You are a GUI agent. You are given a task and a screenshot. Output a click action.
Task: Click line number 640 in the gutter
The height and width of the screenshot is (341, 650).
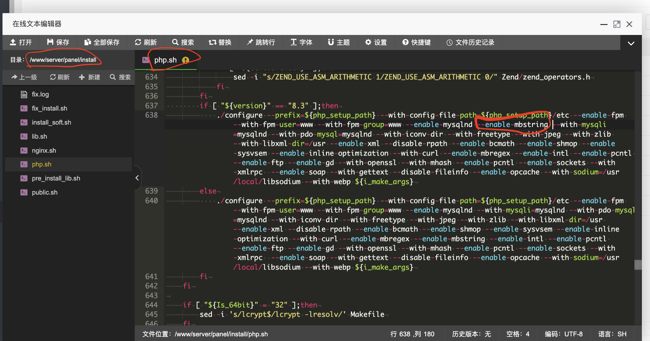click(x=151, y=201)
